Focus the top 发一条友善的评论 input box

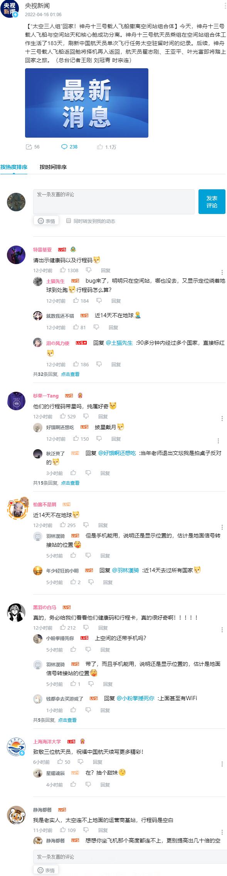(114, 202)
